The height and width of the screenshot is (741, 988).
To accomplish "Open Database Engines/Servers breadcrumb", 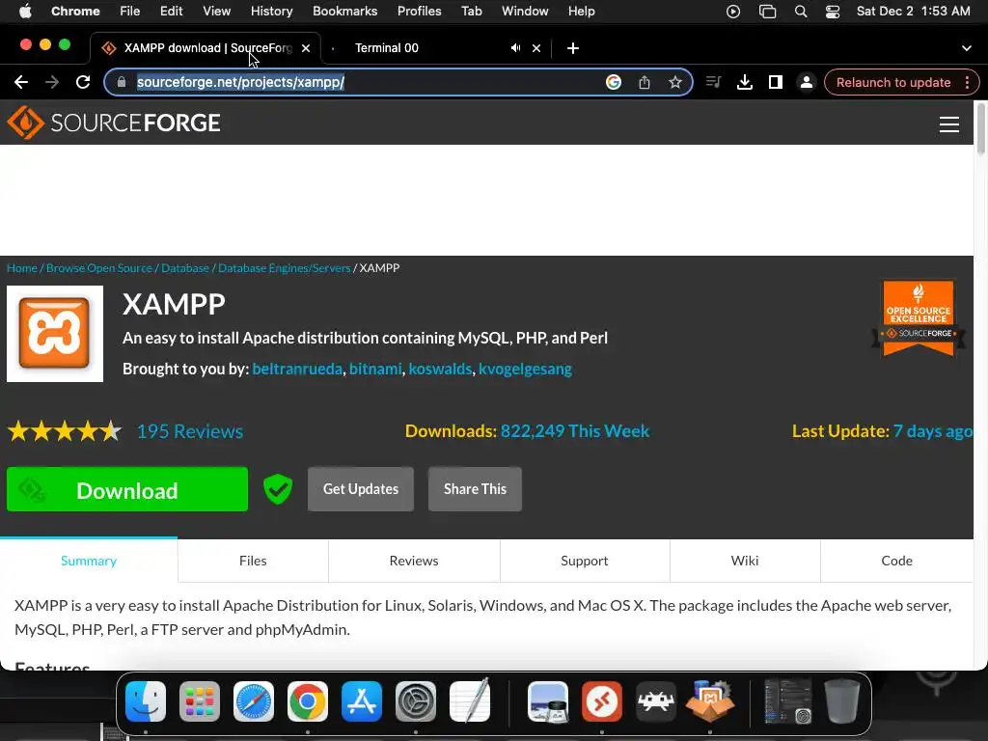I will (x=285, y=268).
